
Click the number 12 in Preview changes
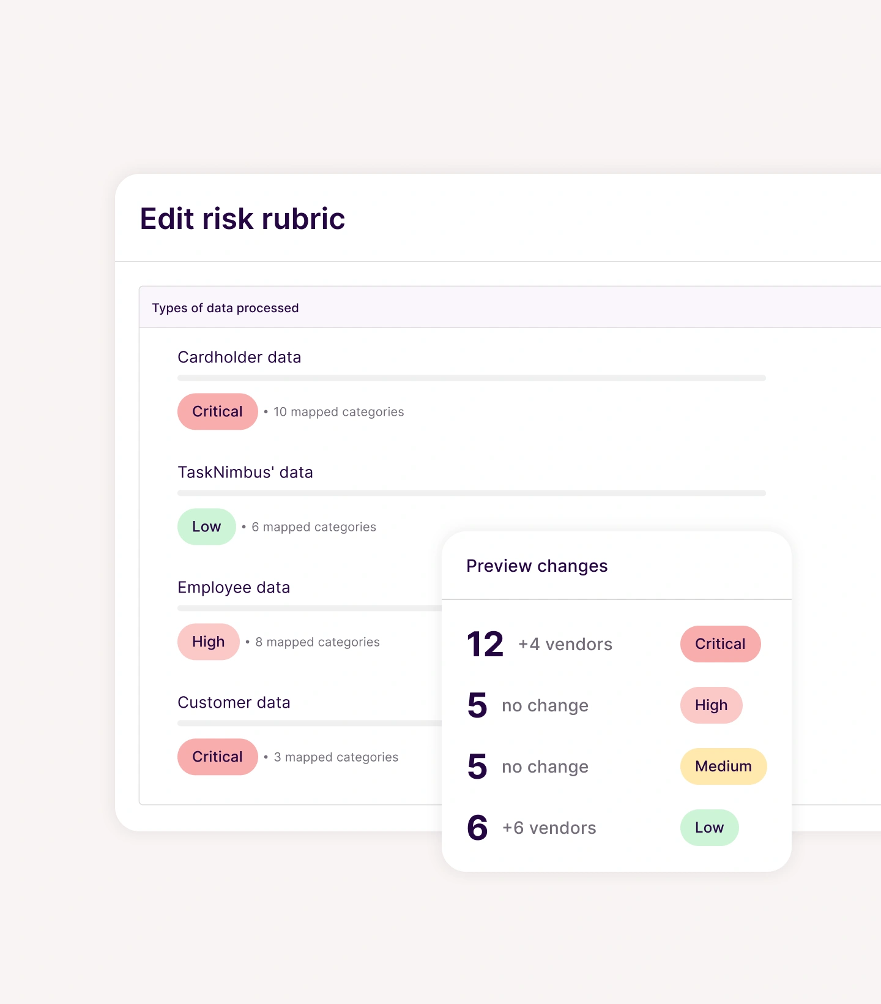(x=485, y=644)
